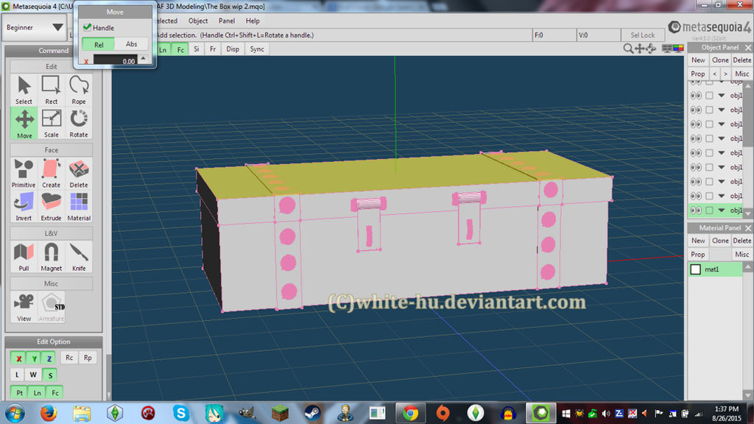This screenshot has height=424, width=754.
Task: Expand the highlighted obj1 dropdown arrow
Action: coord(722,211)
